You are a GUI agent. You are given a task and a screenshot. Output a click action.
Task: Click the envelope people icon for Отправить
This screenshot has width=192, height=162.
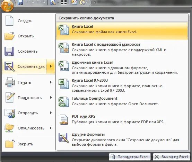10,113
